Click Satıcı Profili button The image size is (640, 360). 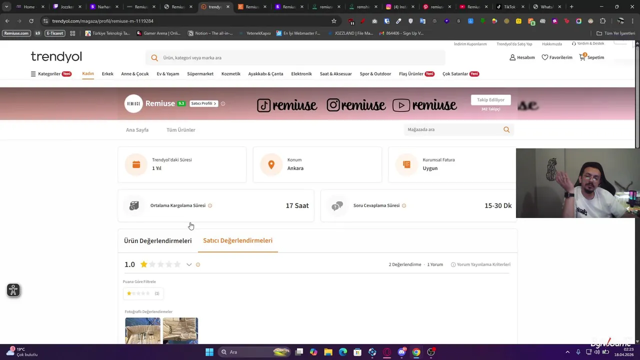[203, 103]
